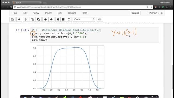
Task: Click the sns.kdeplot code line
Action: pos(59,37)
